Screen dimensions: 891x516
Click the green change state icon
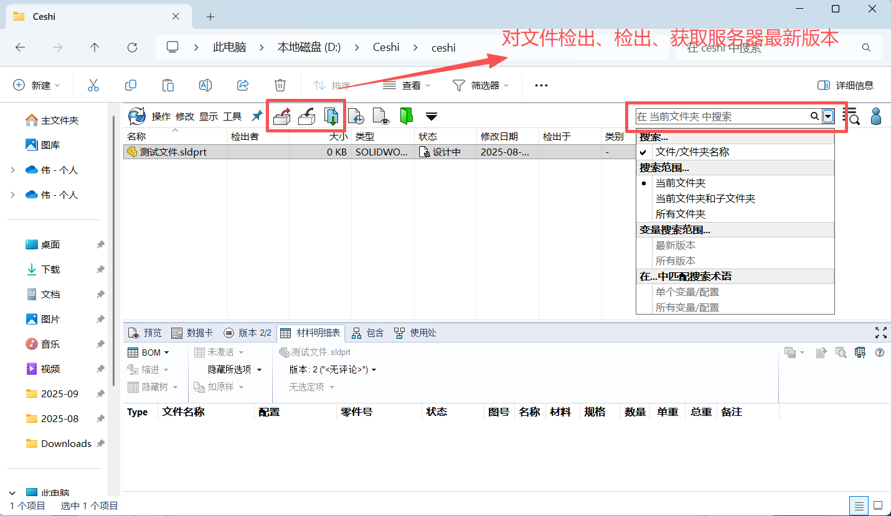406,116
